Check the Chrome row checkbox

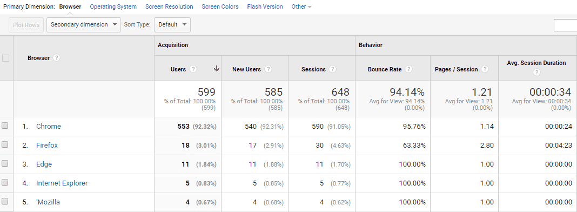[x=5, y=126]
